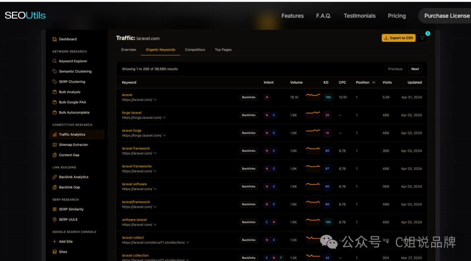Image resolution: width=471 pixels, height=261 pixels.
Task: Switch to the Competitors tab
Action: [195, 50]
